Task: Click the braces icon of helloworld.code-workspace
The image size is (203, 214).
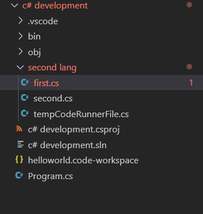Action: [x=19, y=160]
